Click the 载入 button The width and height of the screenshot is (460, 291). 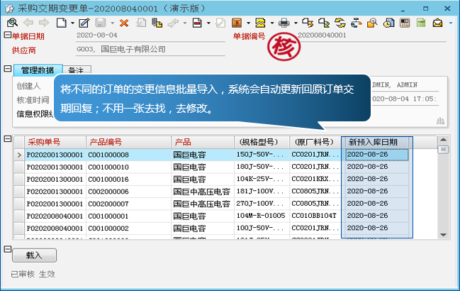tap(33, 254)
